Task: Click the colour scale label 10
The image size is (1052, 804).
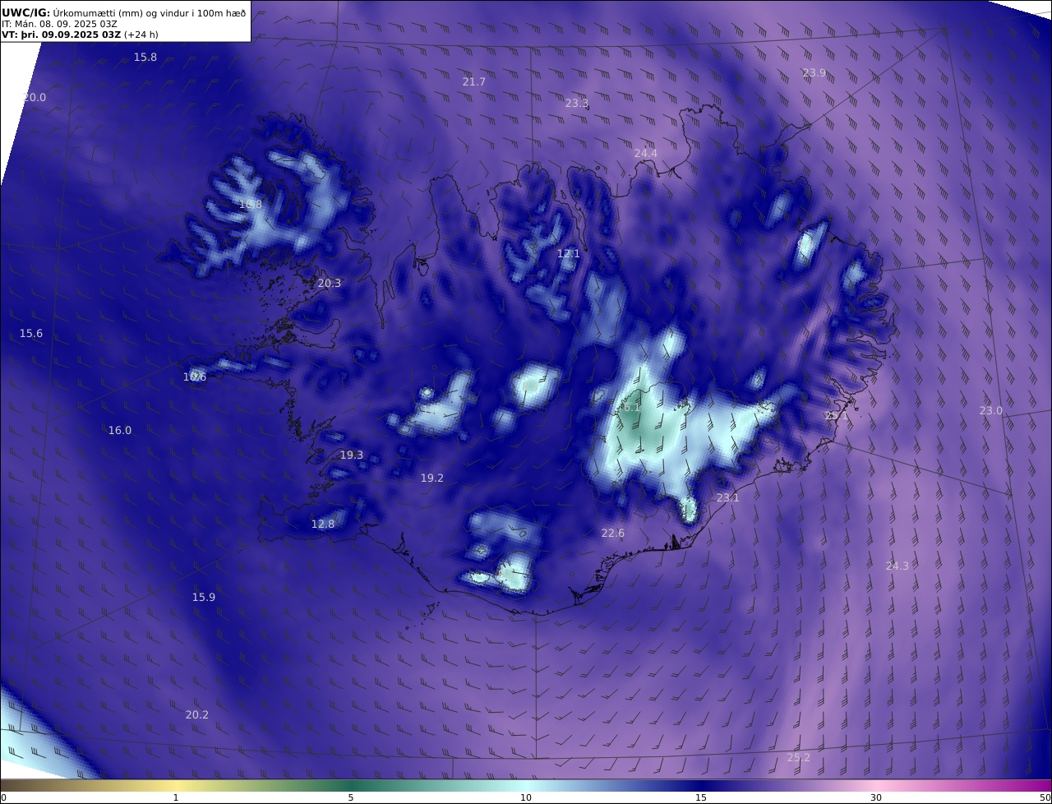Action: tap(526, 798)
